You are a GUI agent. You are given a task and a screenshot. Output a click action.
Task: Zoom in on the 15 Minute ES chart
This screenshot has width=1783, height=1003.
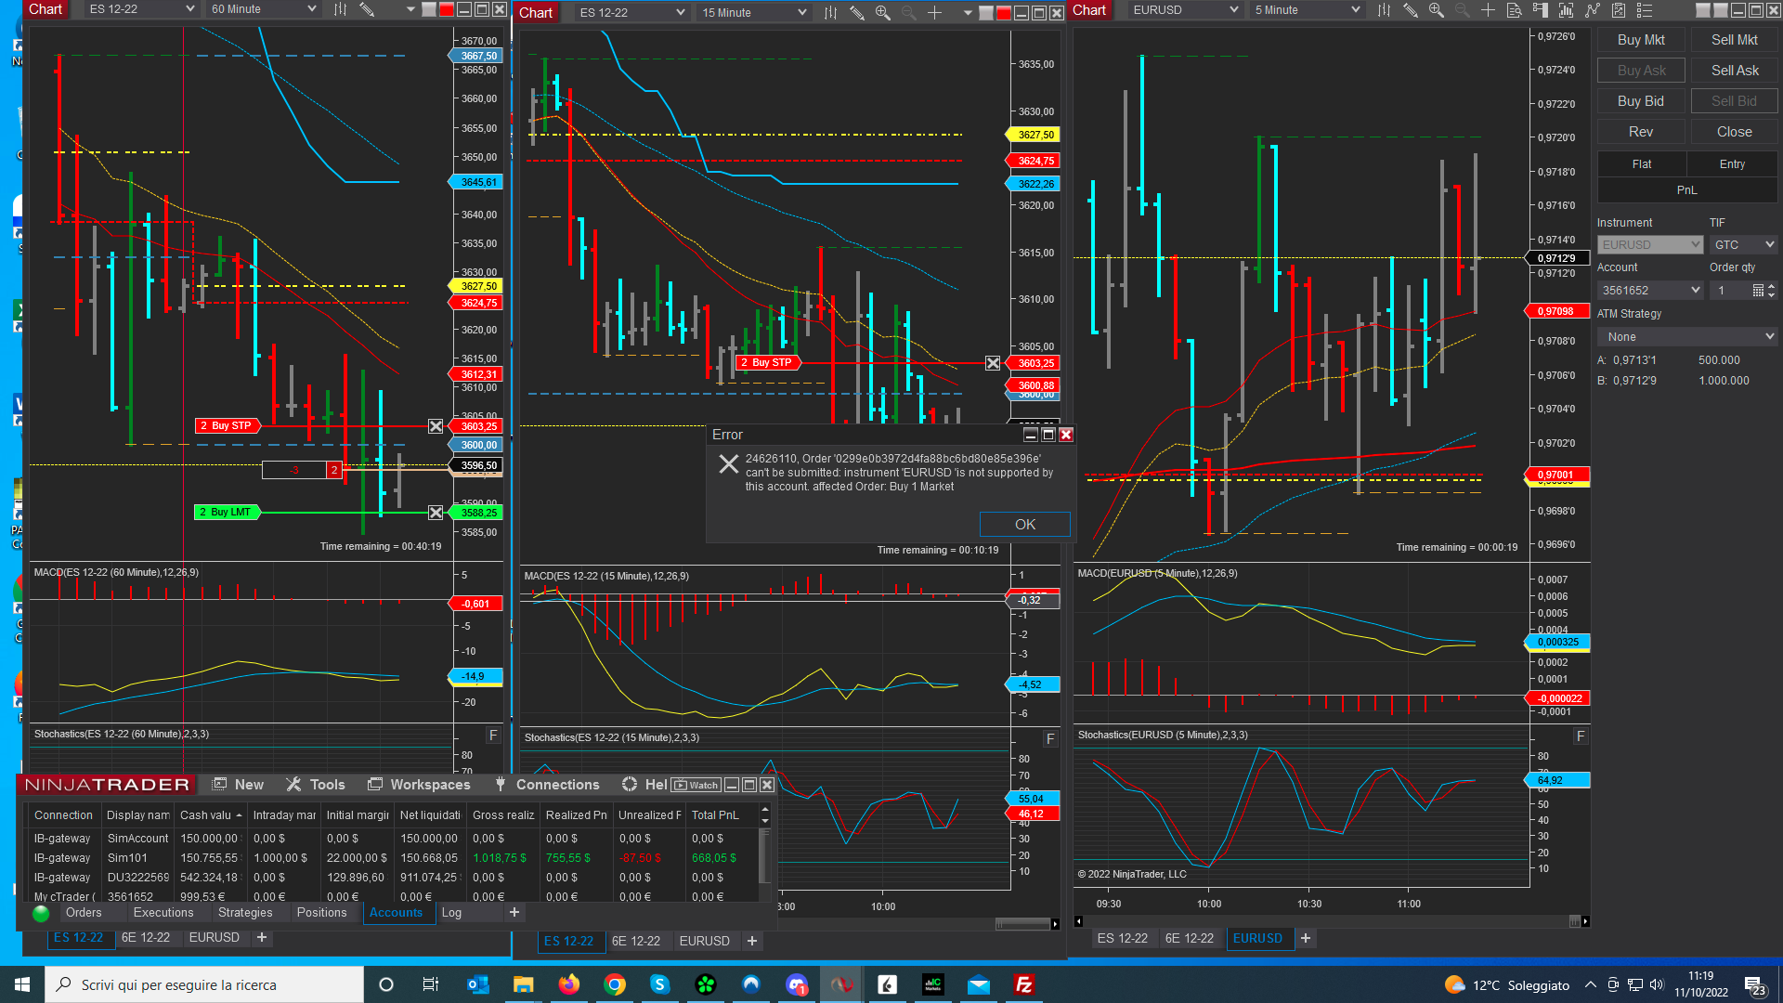pos(882,13)
